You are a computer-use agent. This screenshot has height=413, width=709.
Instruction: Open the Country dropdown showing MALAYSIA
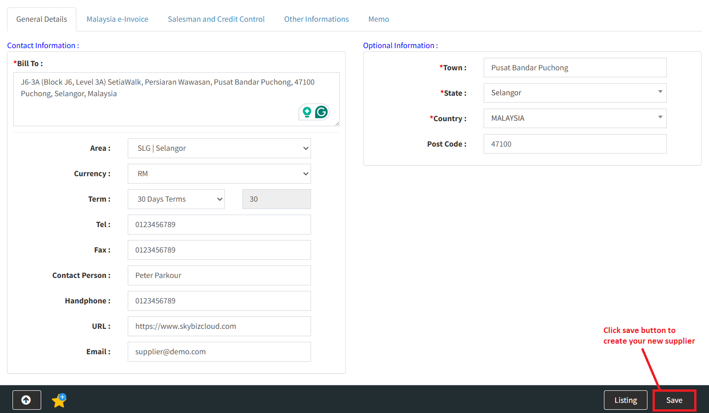coord(575,118)
